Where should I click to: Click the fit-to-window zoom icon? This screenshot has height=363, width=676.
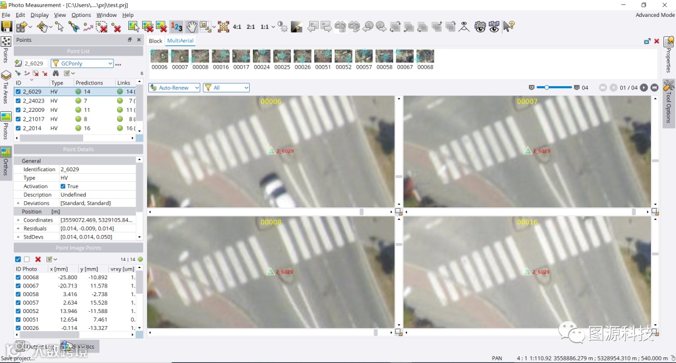click(223, 27)
